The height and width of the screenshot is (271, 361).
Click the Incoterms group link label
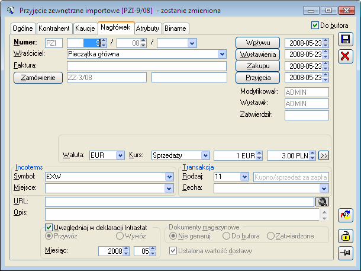coord(29,167)
